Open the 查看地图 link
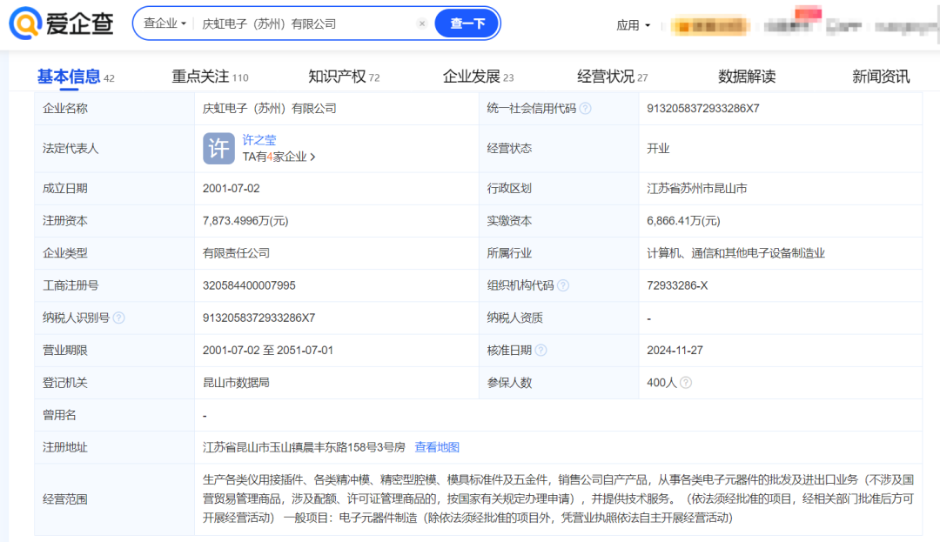This screenshot has width=940, height=542. tap(437, 447)
